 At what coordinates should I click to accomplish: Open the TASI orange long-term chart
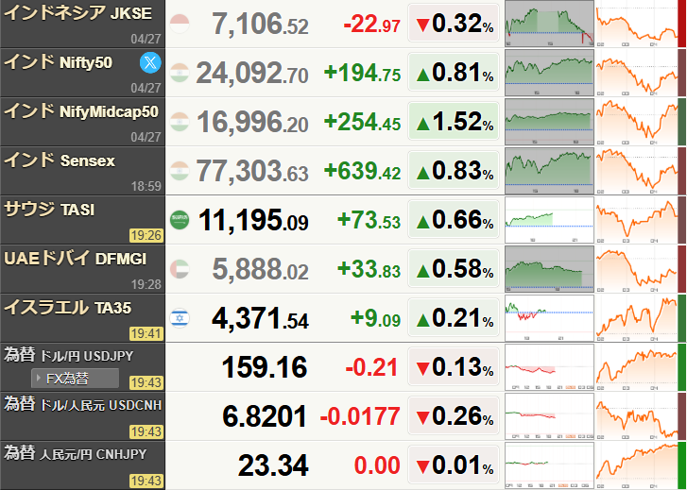point(637,220)
